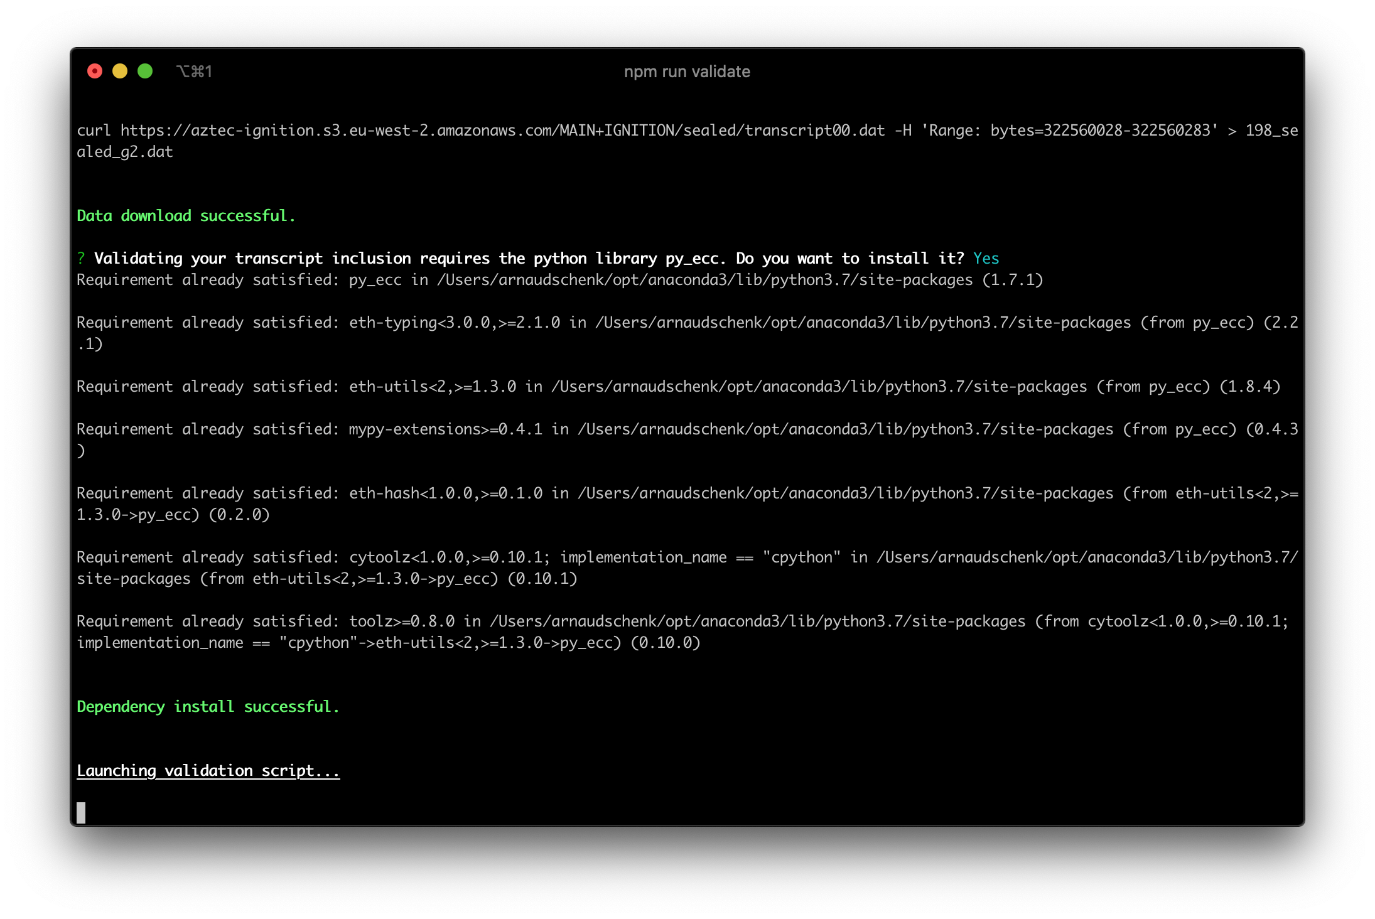Click the 'Yes' answer to install prompt
This screenshot has width=1375, height=919.
[x=986, y=259]
